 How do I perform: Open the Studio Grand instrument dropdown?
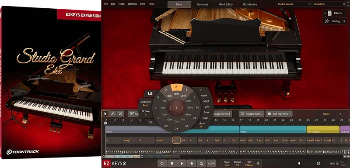click(293, 4)
